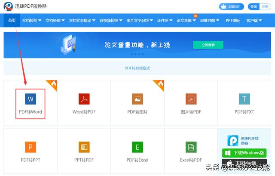Select the last banner carousel dot
275x176 pixels.
click(143, 54)
